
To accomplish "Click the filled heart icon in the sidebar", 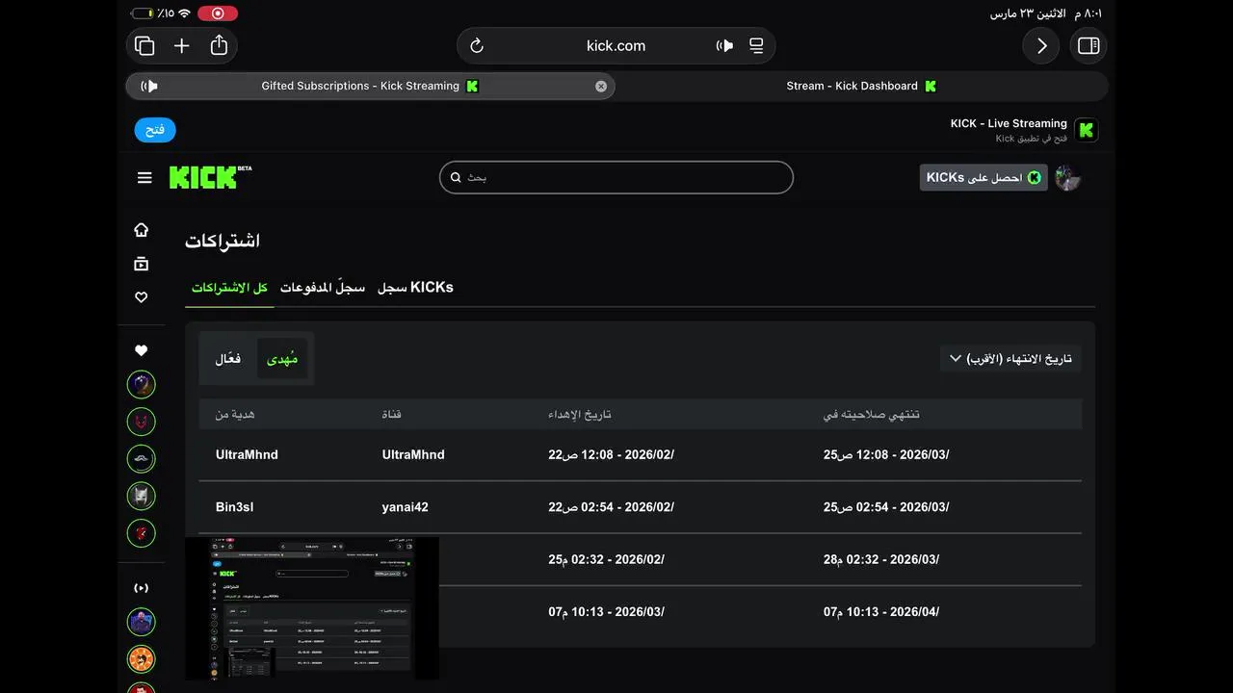I will [142, 350].
